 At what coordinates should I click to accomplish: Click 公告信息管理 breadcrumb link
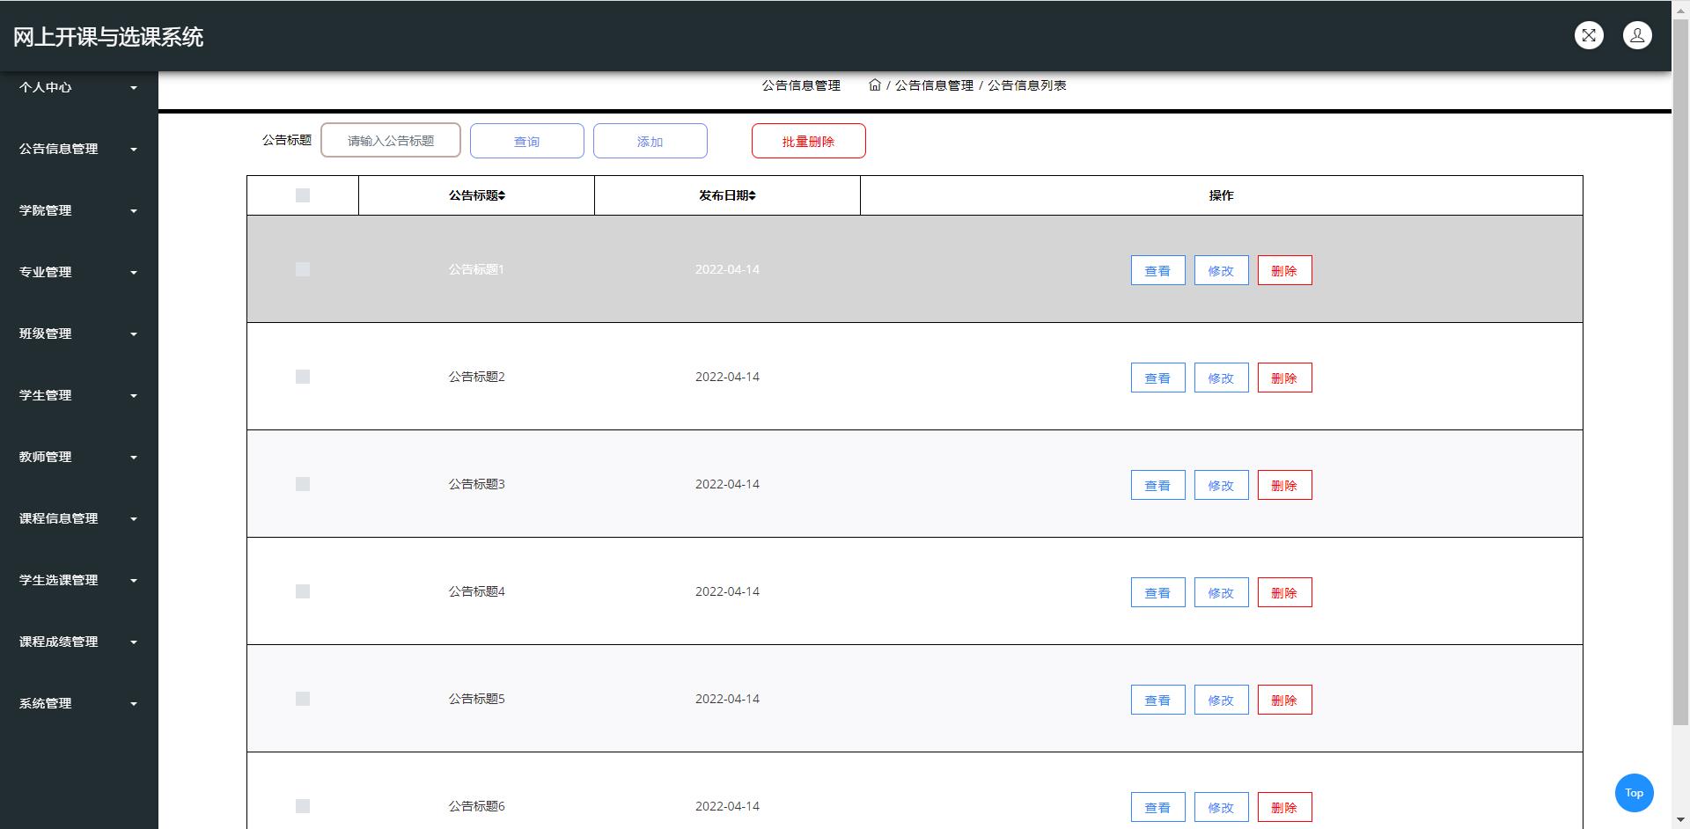coord(934,85)
